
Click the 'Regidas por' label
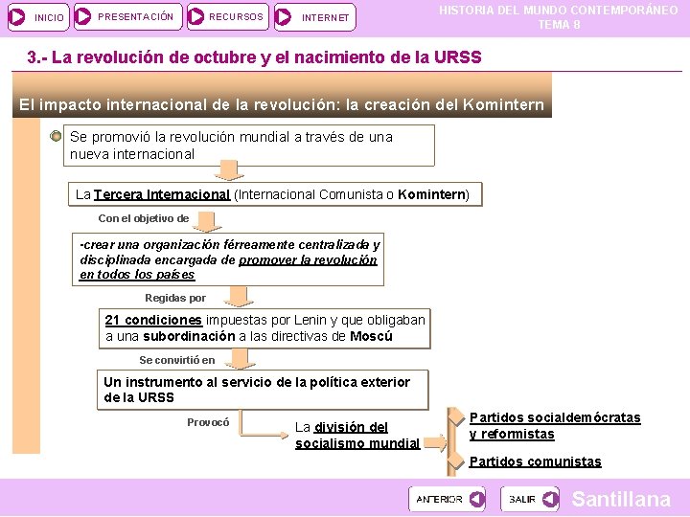pos(175,298)
